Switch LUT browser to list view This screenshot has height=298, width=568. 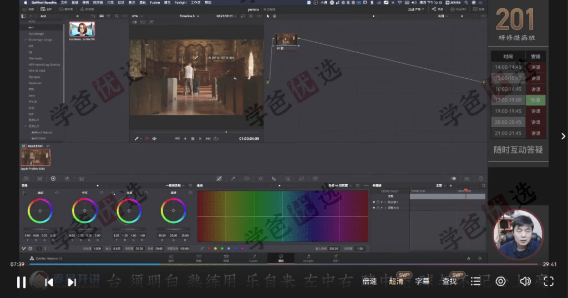click(x=108, y=16)
